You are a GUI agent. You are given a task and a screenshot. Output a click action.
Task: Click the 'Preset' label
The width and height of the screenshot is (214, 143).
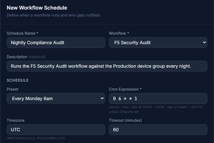(12, 89)
